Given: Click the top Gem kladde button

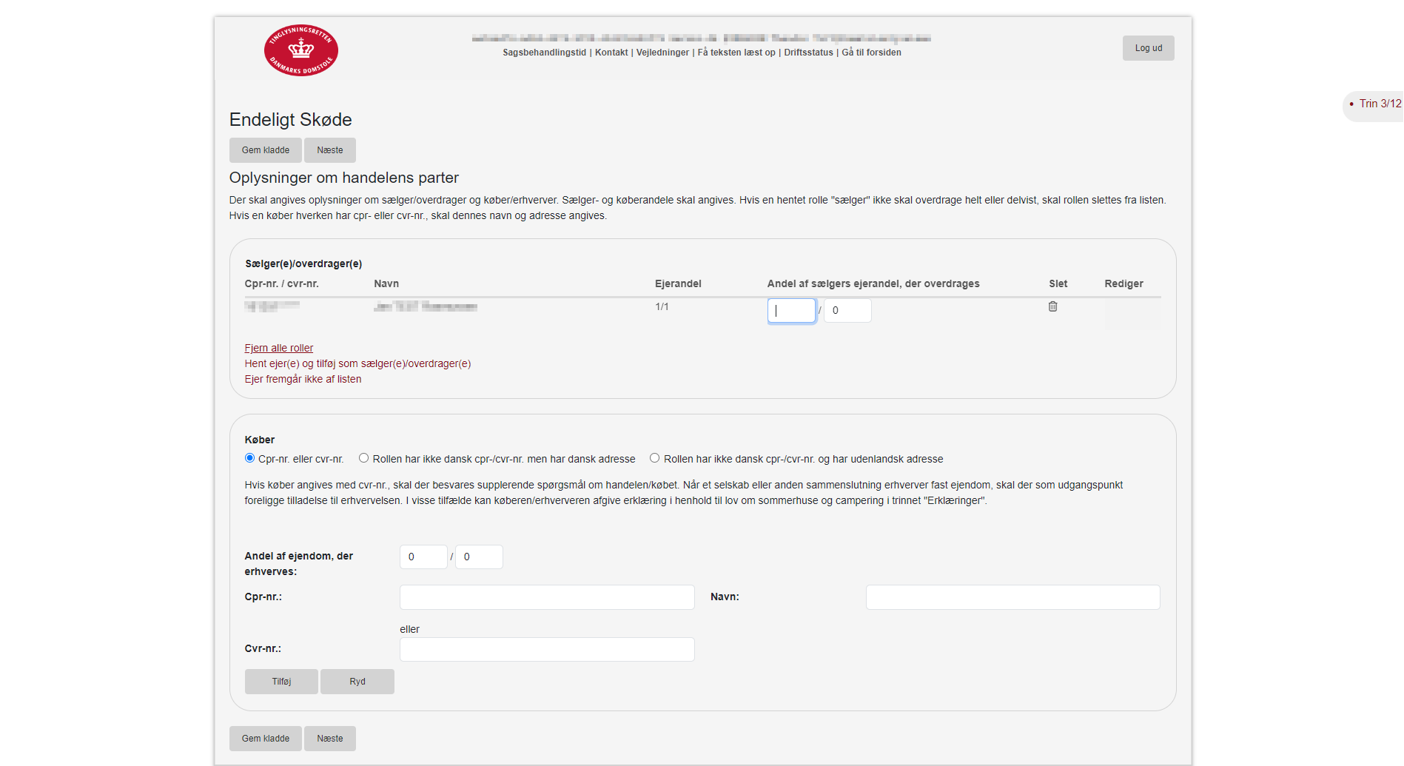Looking at the screenshot, I should coord(265,150).
